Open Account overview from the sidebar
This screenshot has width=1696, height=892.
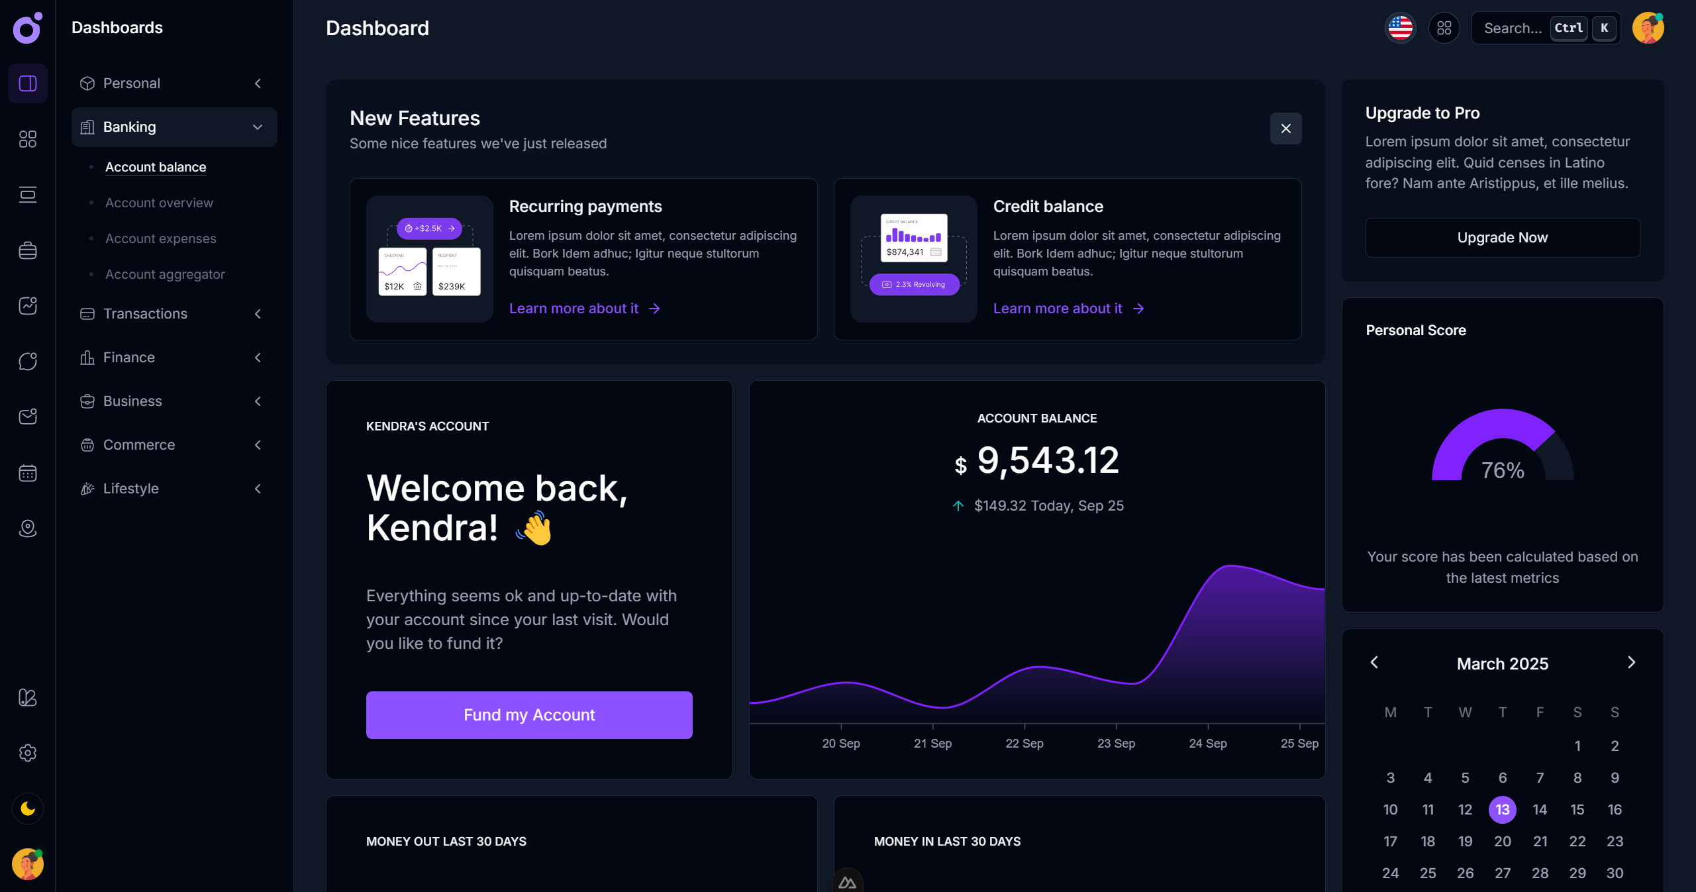click(x=158, y=203)
